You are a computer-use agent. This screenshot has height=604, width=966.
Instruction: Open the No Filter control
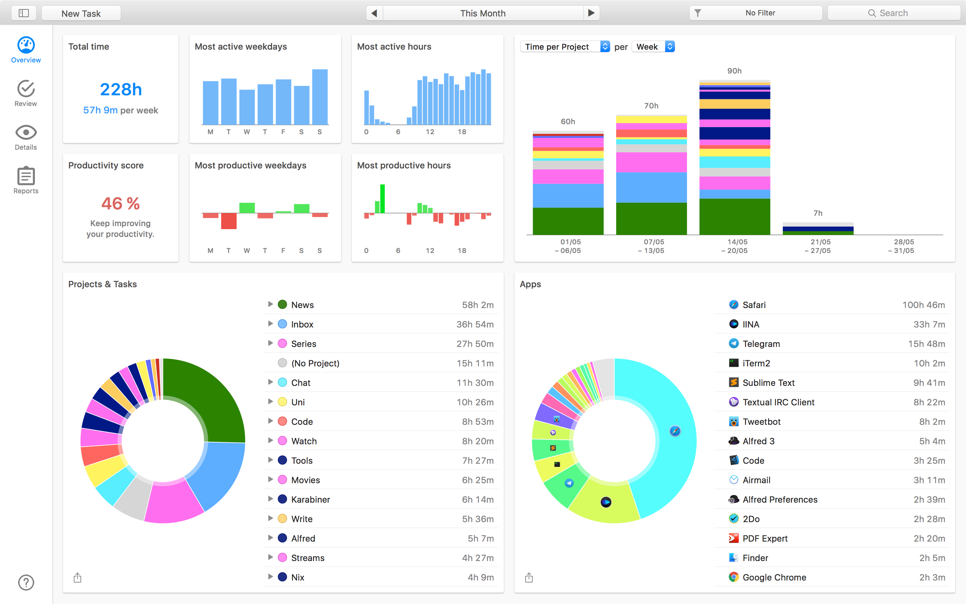[756, 13]
